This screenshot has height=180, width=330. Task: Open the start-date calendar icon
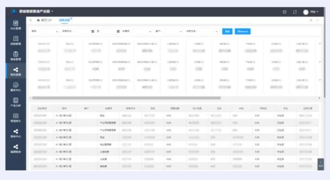click(x=93, y=31)
